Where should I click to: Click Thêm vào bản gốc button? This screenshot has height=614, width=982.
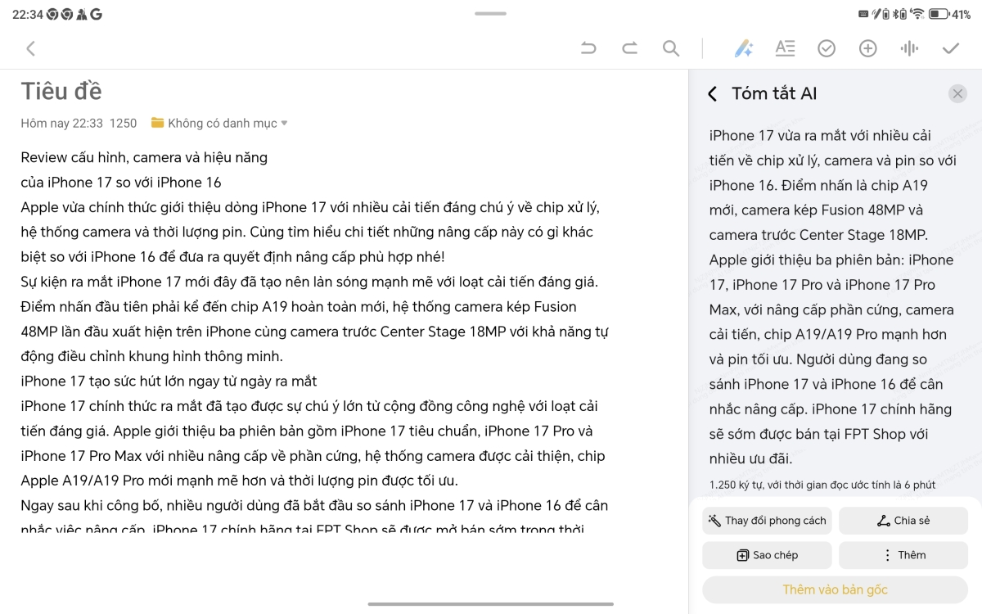(836, 589)
